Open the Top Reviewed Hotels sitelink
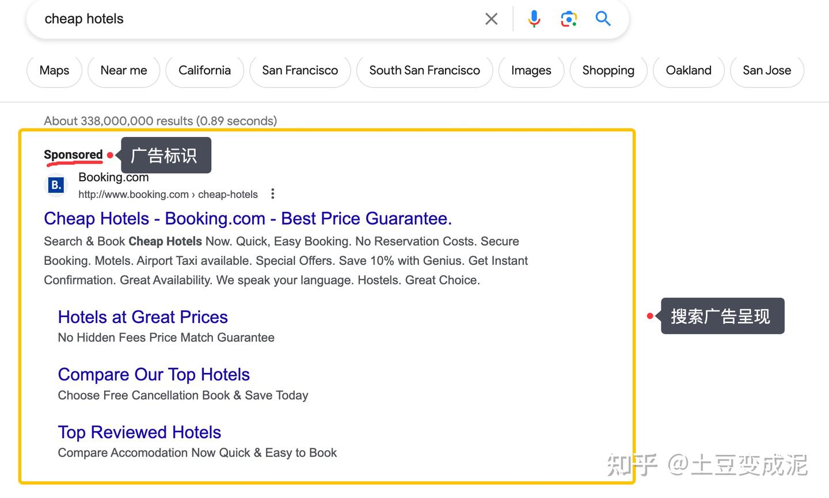Image resolution: width=829 pixels, height=498 pixels. click(x=139, y=432)
